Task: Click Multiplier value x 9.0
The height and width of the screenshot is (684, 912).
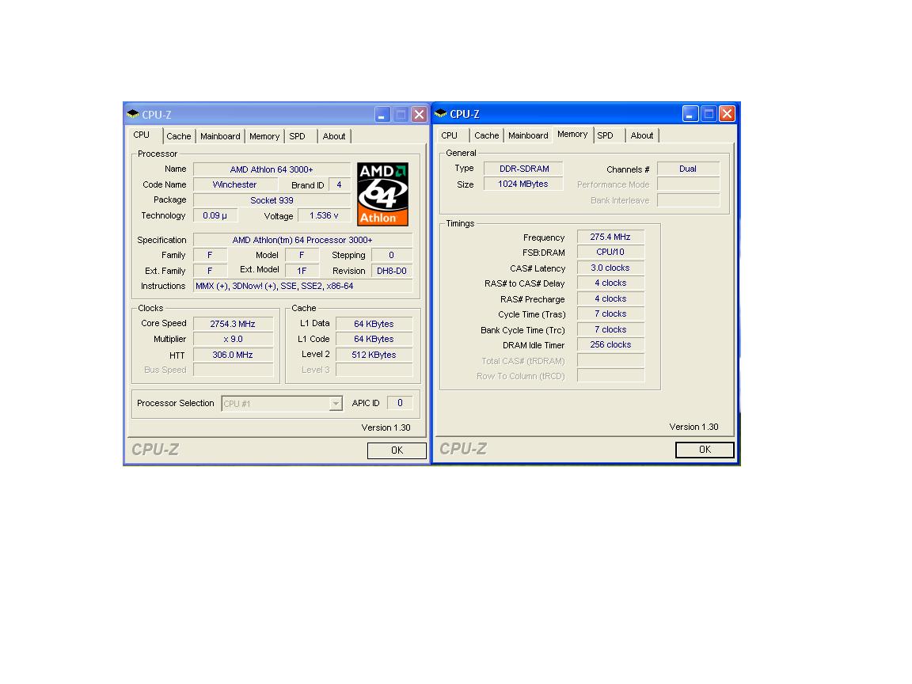Action: pyautogui.click(x=233, y=339)
